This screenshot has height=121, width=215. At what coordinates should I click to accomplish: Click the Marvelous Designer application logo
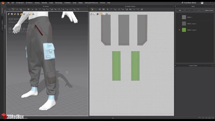[3, 3]
